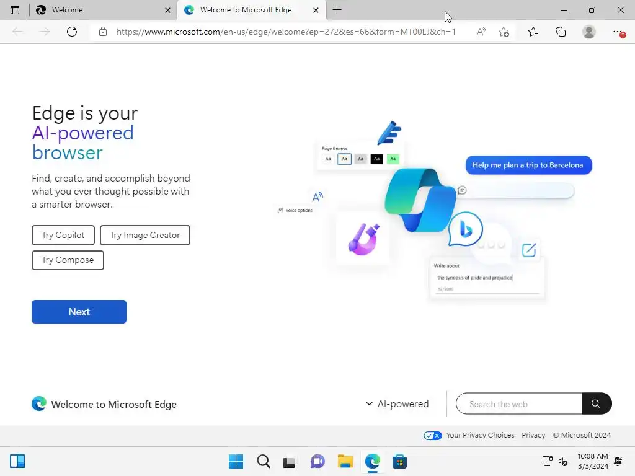Refresh the current page

pos(72,32)
